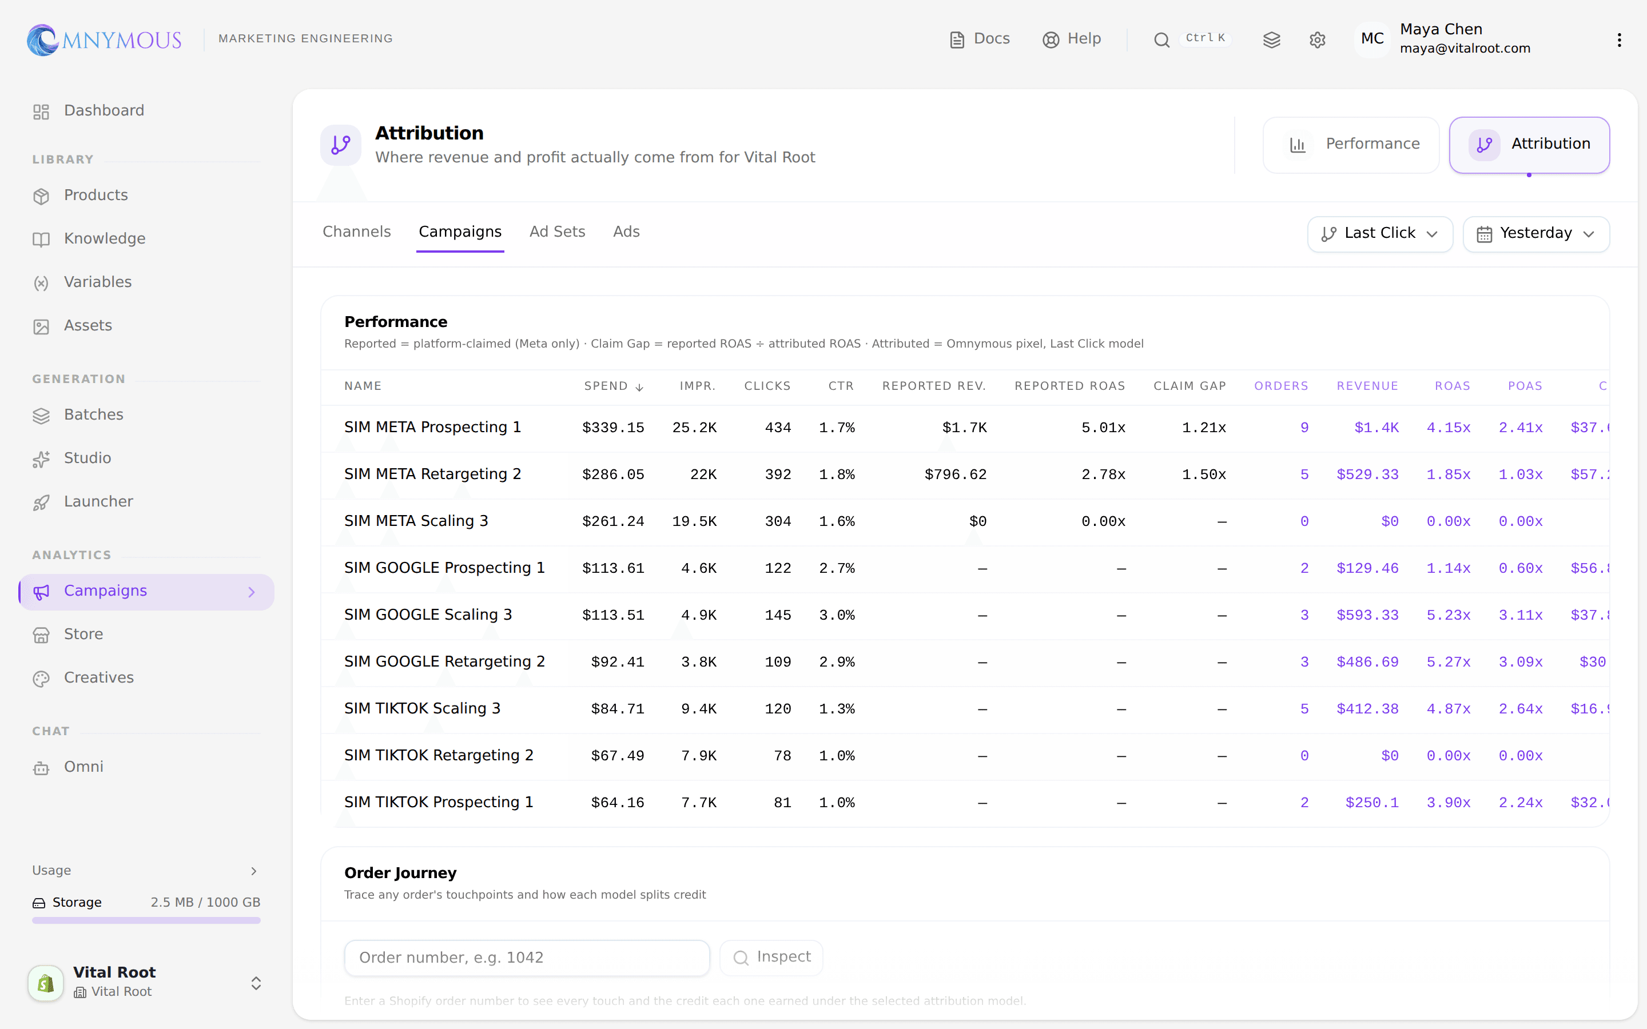Open Products in the library

[146, 196]
